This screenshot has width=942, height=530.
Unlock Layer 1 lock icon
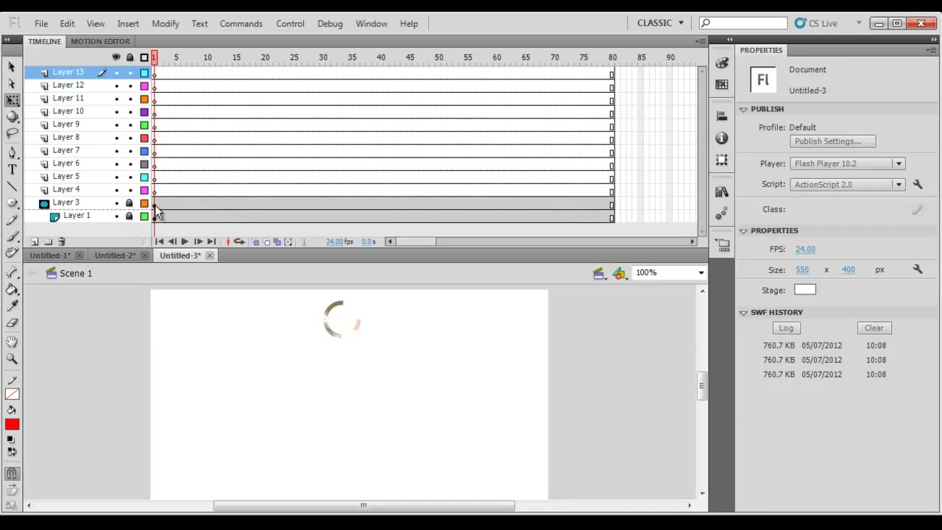[130, 216]
